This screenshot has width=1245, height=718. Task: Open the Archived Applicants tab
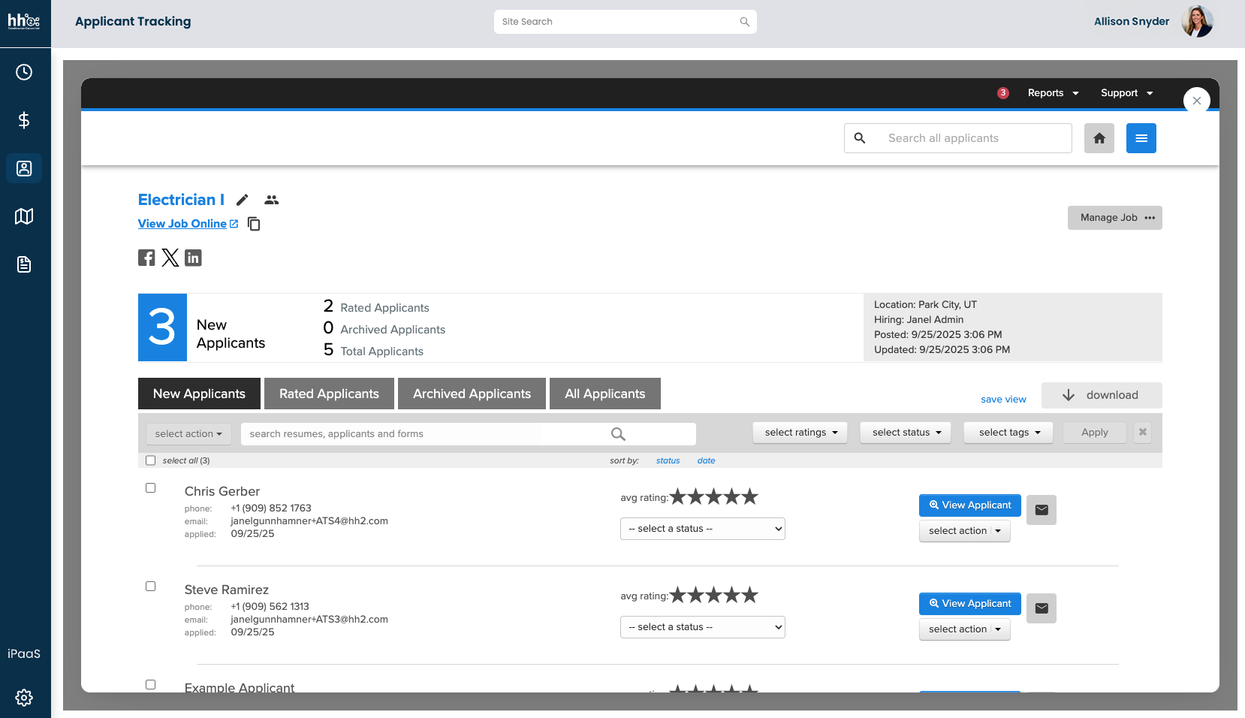pos(472,394)
